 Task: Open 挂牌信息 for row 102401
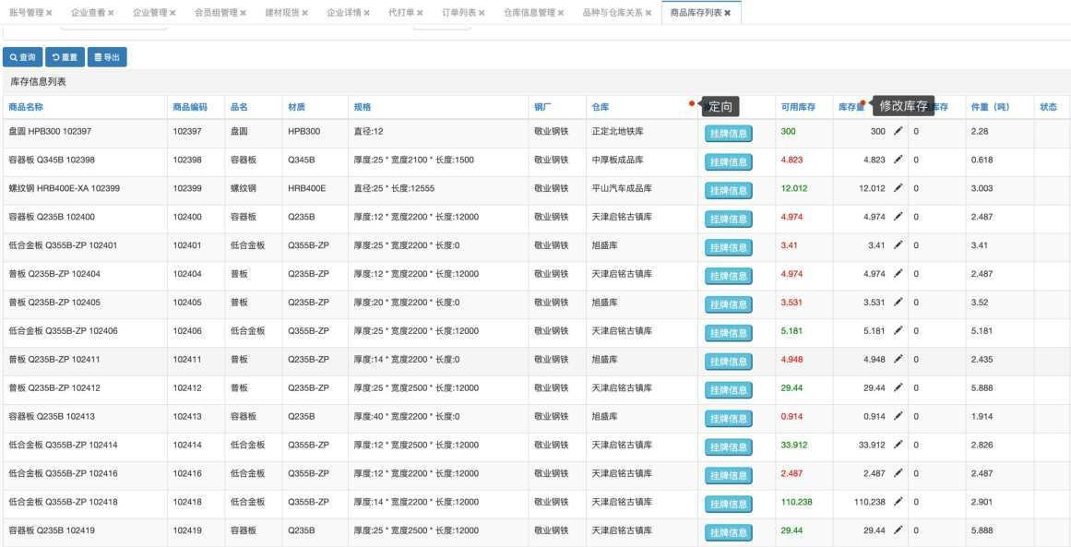(729, 247)
